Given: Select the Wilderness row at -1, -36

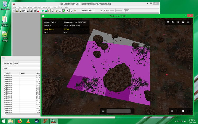Looking at the screenshot, I should tap(22, 76).
